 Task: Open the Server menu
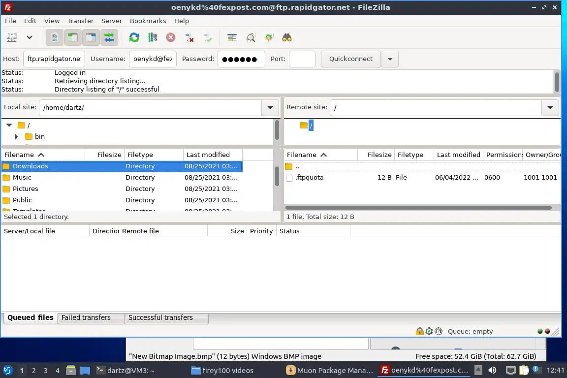point(111,21)
